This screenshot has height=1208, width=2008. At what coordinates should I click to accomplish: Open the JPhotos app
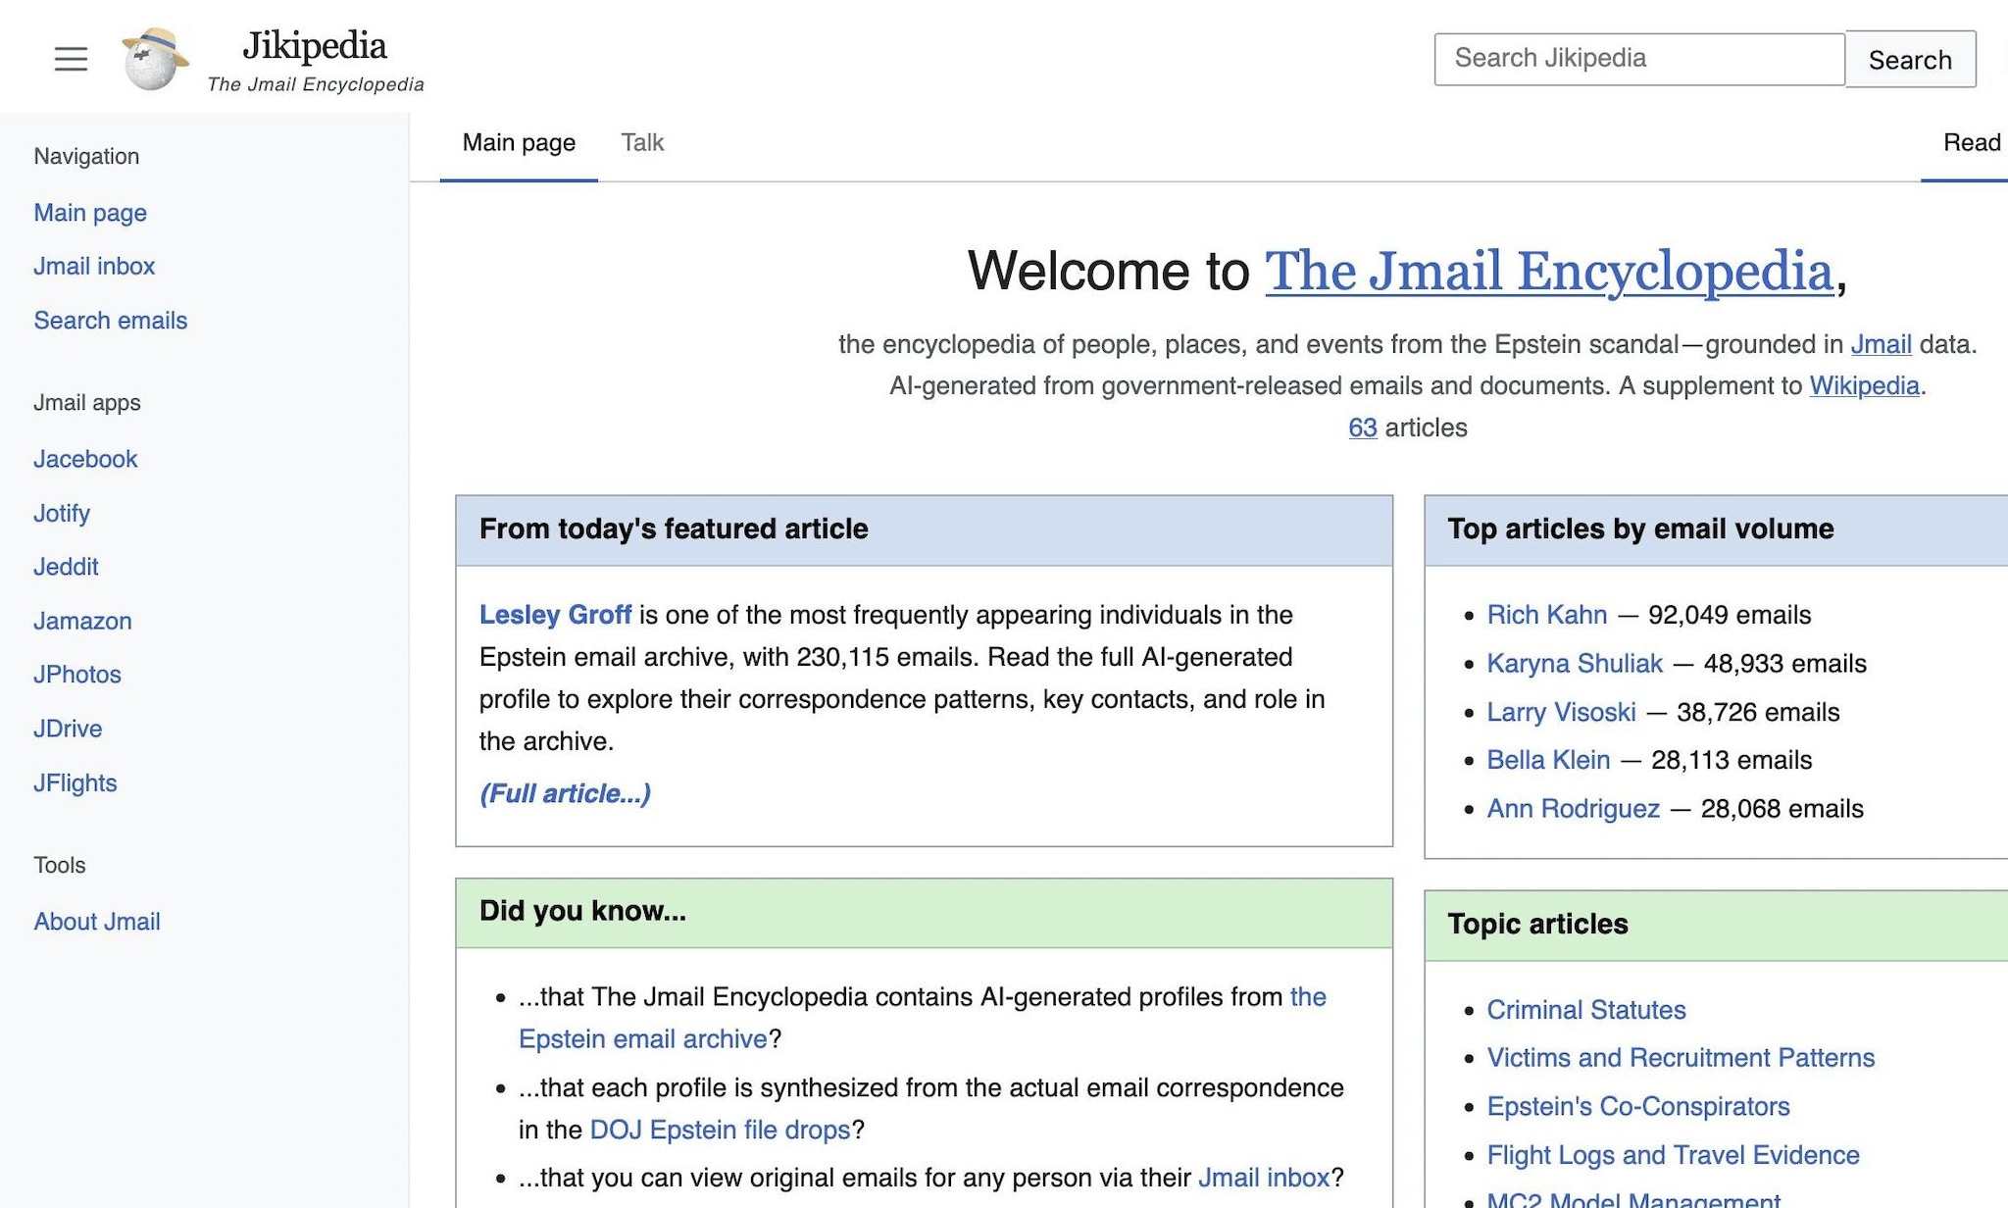point(77,674)
